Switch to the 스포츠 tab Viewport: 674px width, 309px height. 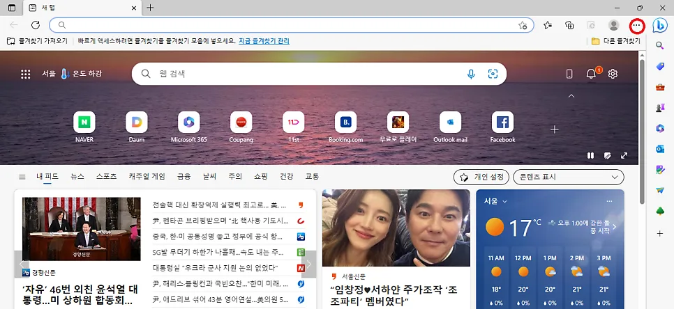pos(106,177)
